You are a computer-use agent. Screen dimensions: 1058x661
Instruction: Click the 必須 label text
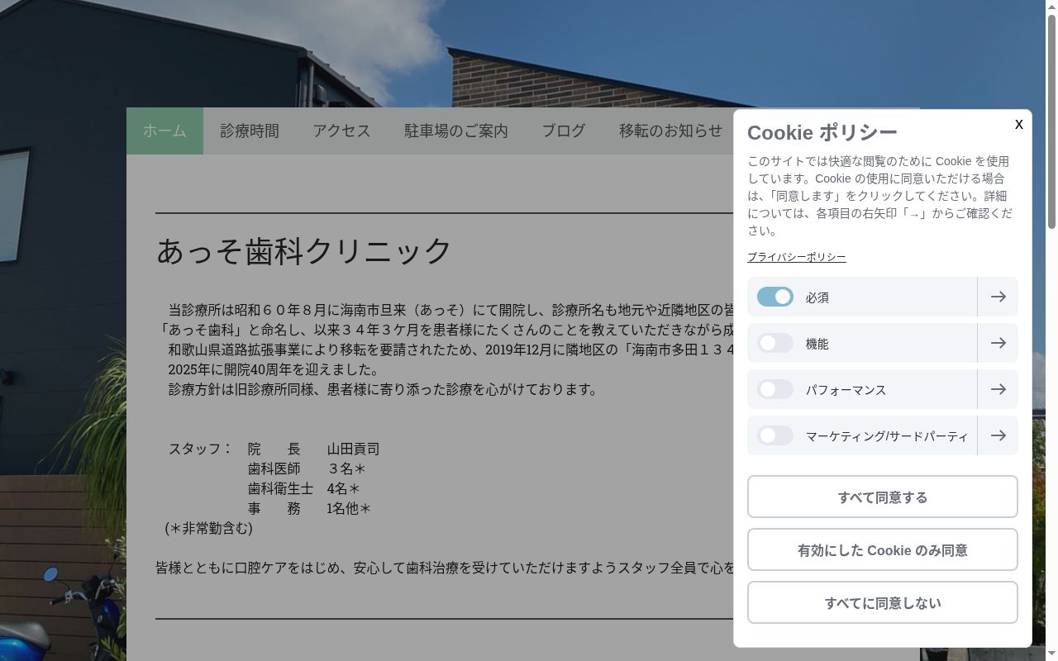(x=817, y=297)
